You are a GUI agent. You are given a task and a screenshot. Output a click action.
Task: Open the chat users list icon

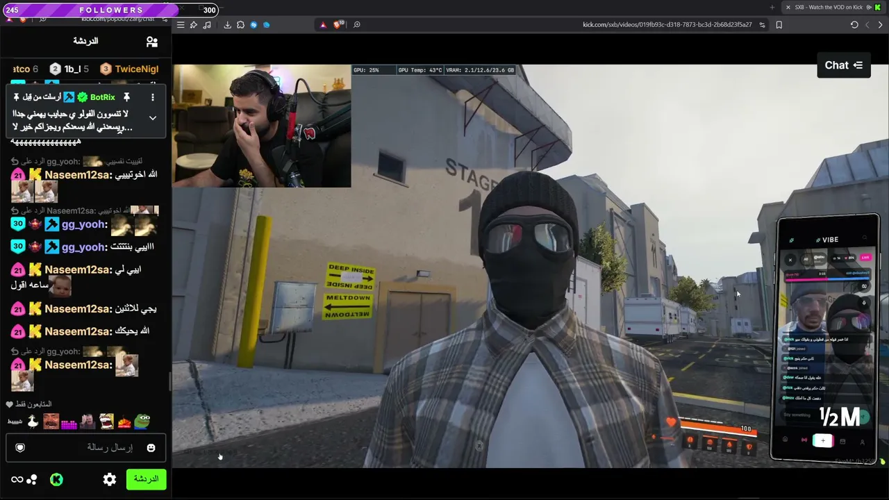[x=152, y=42]
